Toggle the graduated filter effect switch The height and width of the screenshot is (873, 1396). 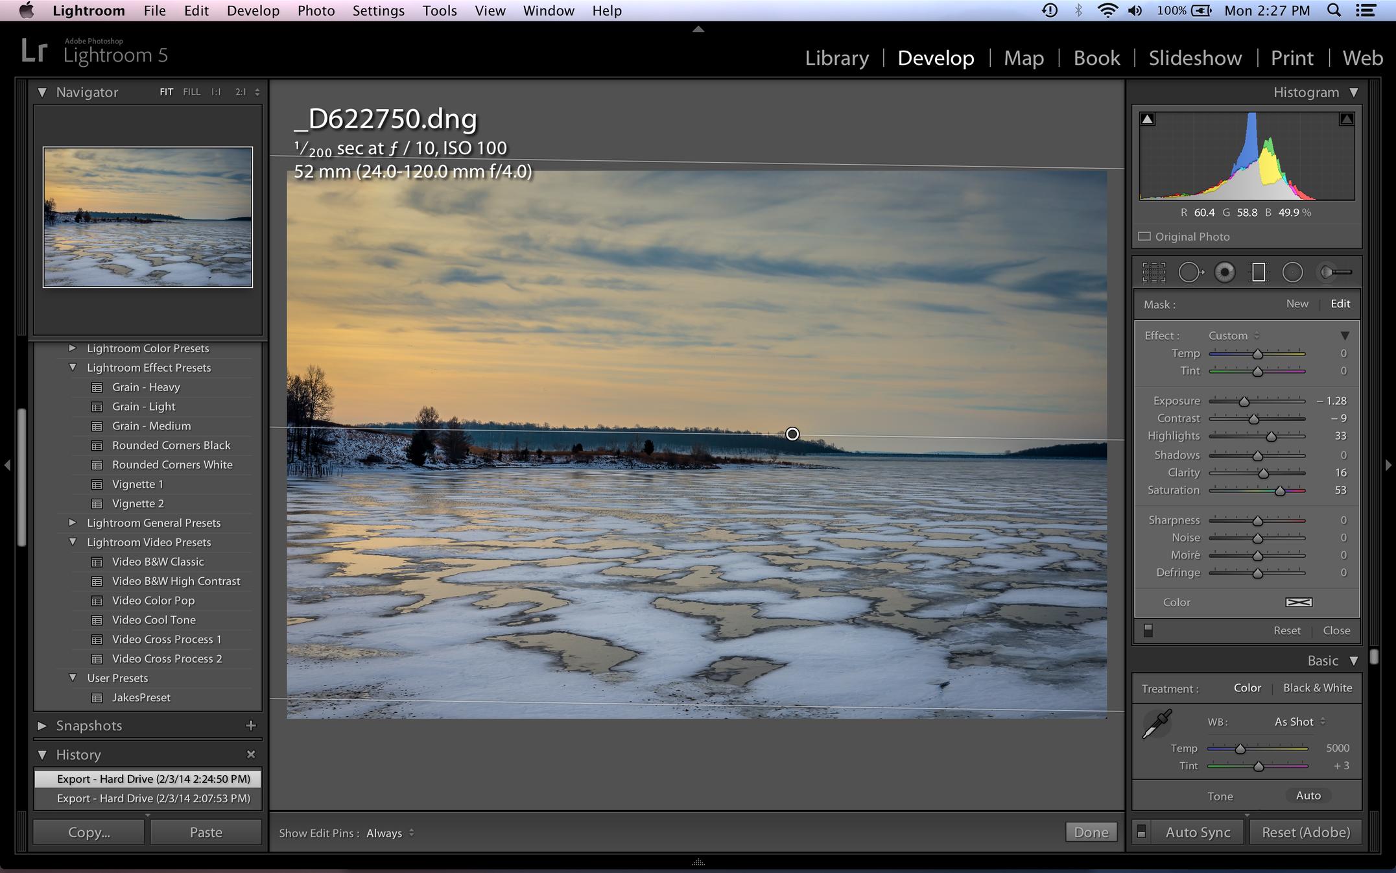tap(1148, 630)
